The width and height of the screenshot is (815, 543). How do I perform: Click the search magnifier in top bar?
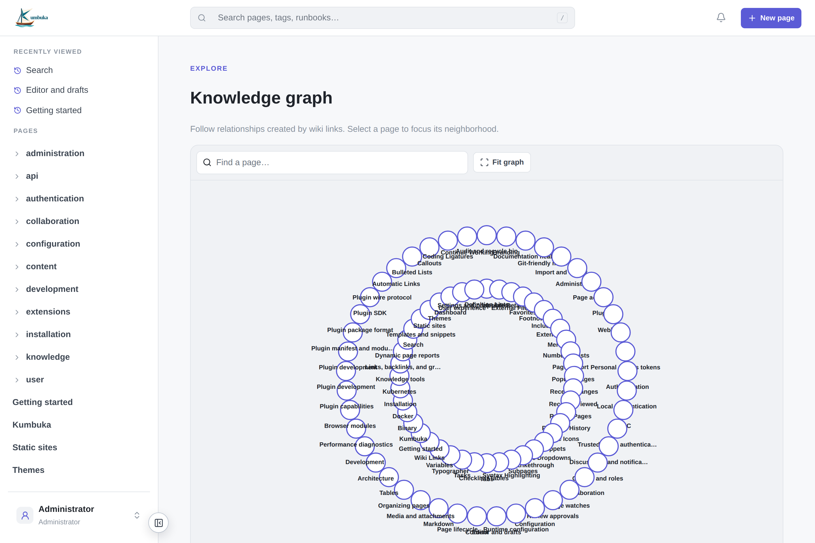click(x=202, y=18)
